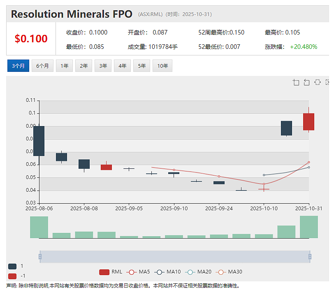Open the 4年 chart range
The width and height of the screenshot is (334, 294).
(x=122, y=66)
